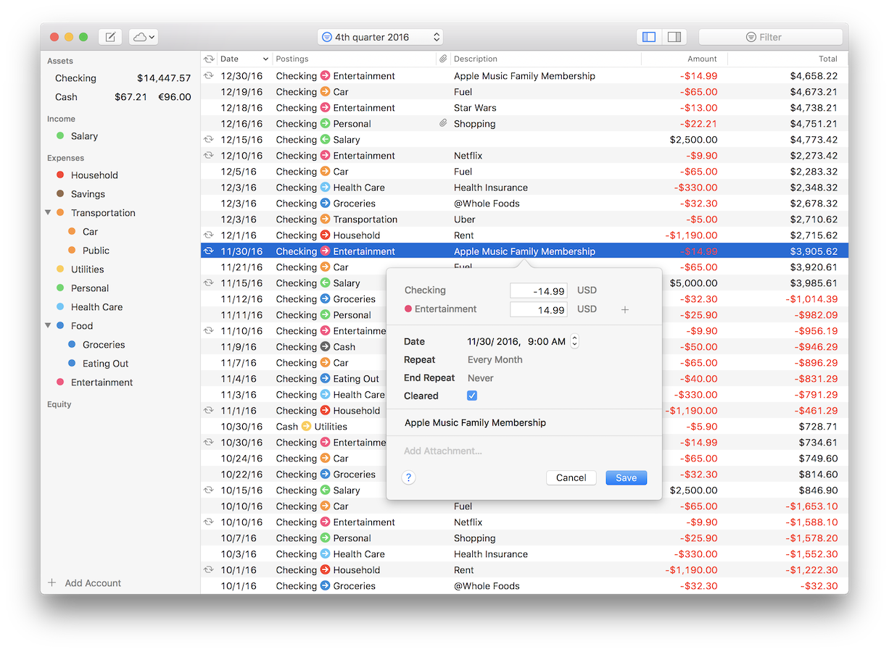Click the brown color dot beside Savings account
This screenshot has height=652, width=889.
pos(60,194)
